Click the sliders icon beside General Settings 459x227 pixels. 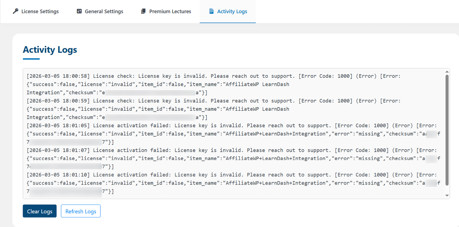(79, 11)
